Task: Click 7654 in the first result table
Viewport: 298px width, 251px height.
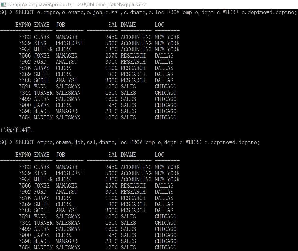Action: [x=25, y=118]
